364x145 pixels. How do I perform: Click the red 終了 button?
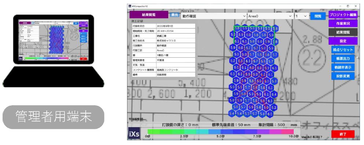coord(343,134)
